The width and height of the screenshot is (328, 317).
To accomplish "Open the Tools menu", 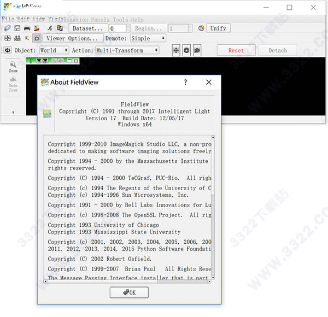I will (120, 20).
